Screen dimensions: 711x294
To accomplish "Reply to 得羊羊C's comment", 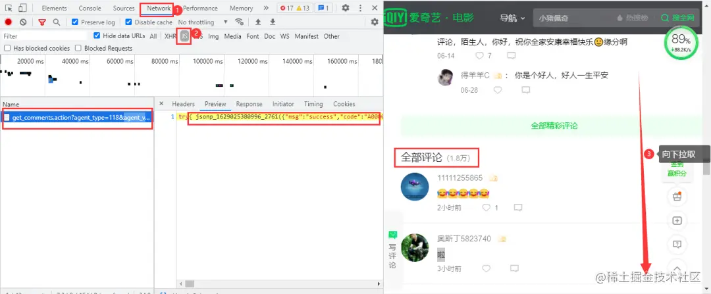I will click(526, 90).
